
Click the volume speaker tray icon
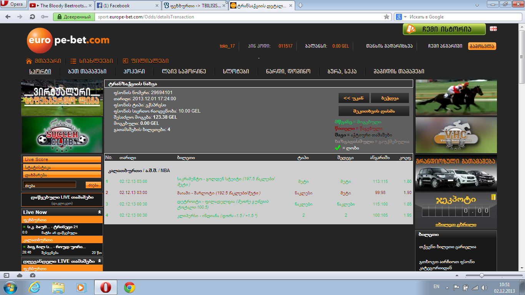click(485, 287)
